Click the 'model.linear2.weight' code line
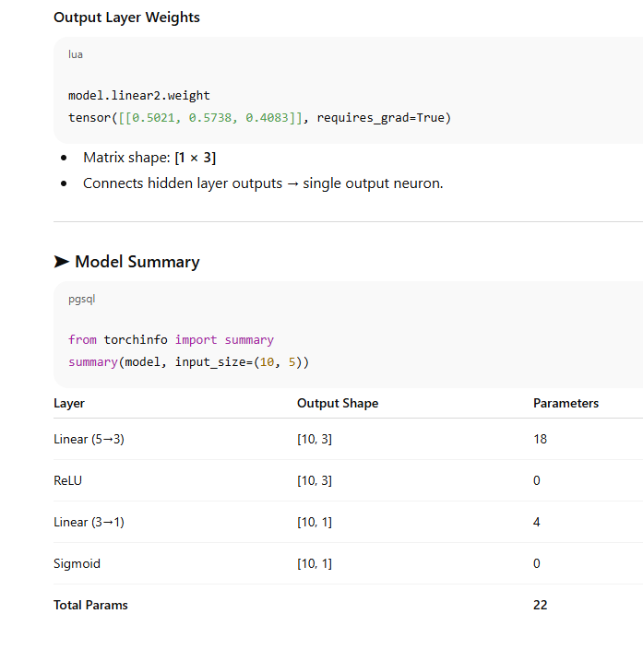This screenshot has width=643, height=661. [x=139, y=95]
